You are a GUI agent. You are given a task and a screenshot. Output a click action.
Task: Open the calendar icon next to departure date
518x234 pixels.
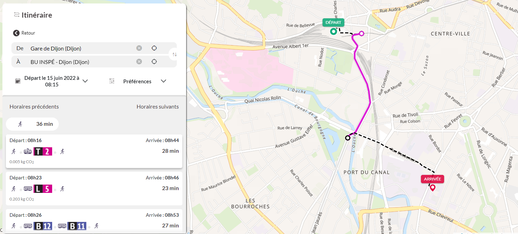tap(18, 81)
